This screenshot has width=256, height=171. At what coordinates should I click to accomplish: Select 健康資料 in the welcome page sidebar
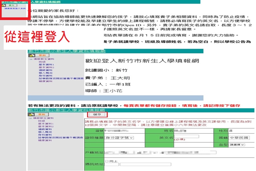click(45, 81)
